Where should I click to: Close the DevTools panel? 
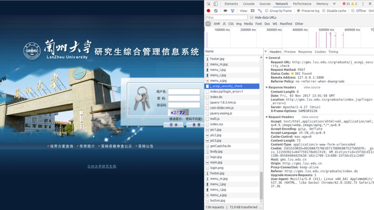click(x=370, y=4)
